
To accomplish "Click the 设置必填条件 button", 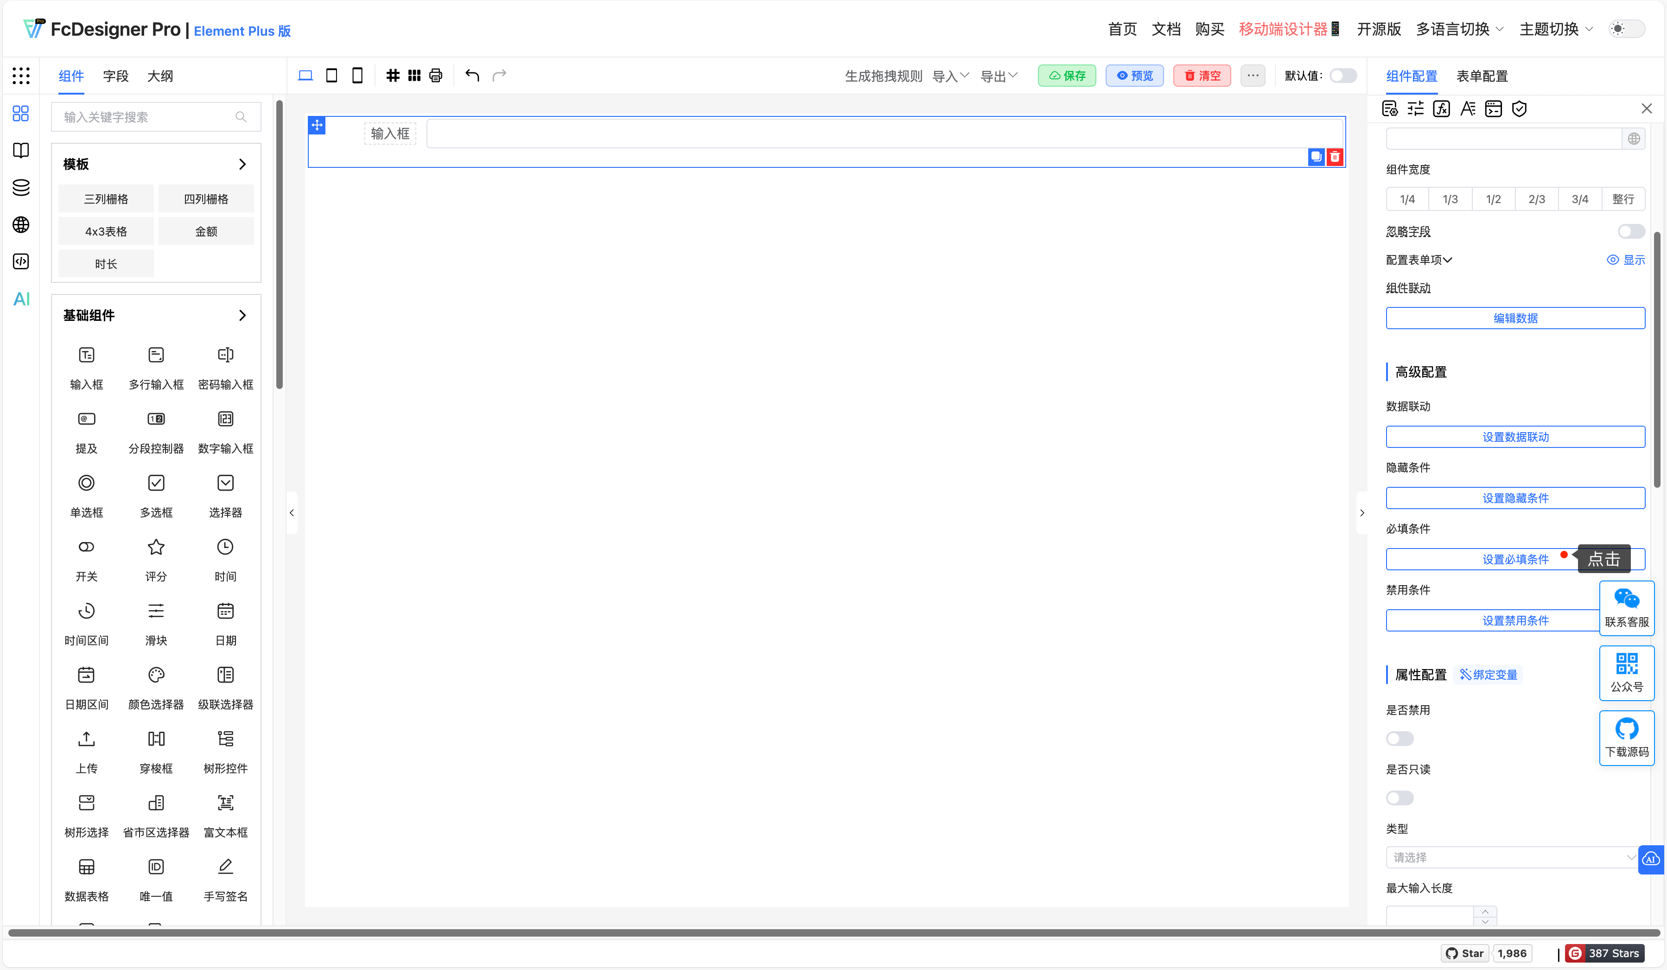I will tap(1515, 559).
